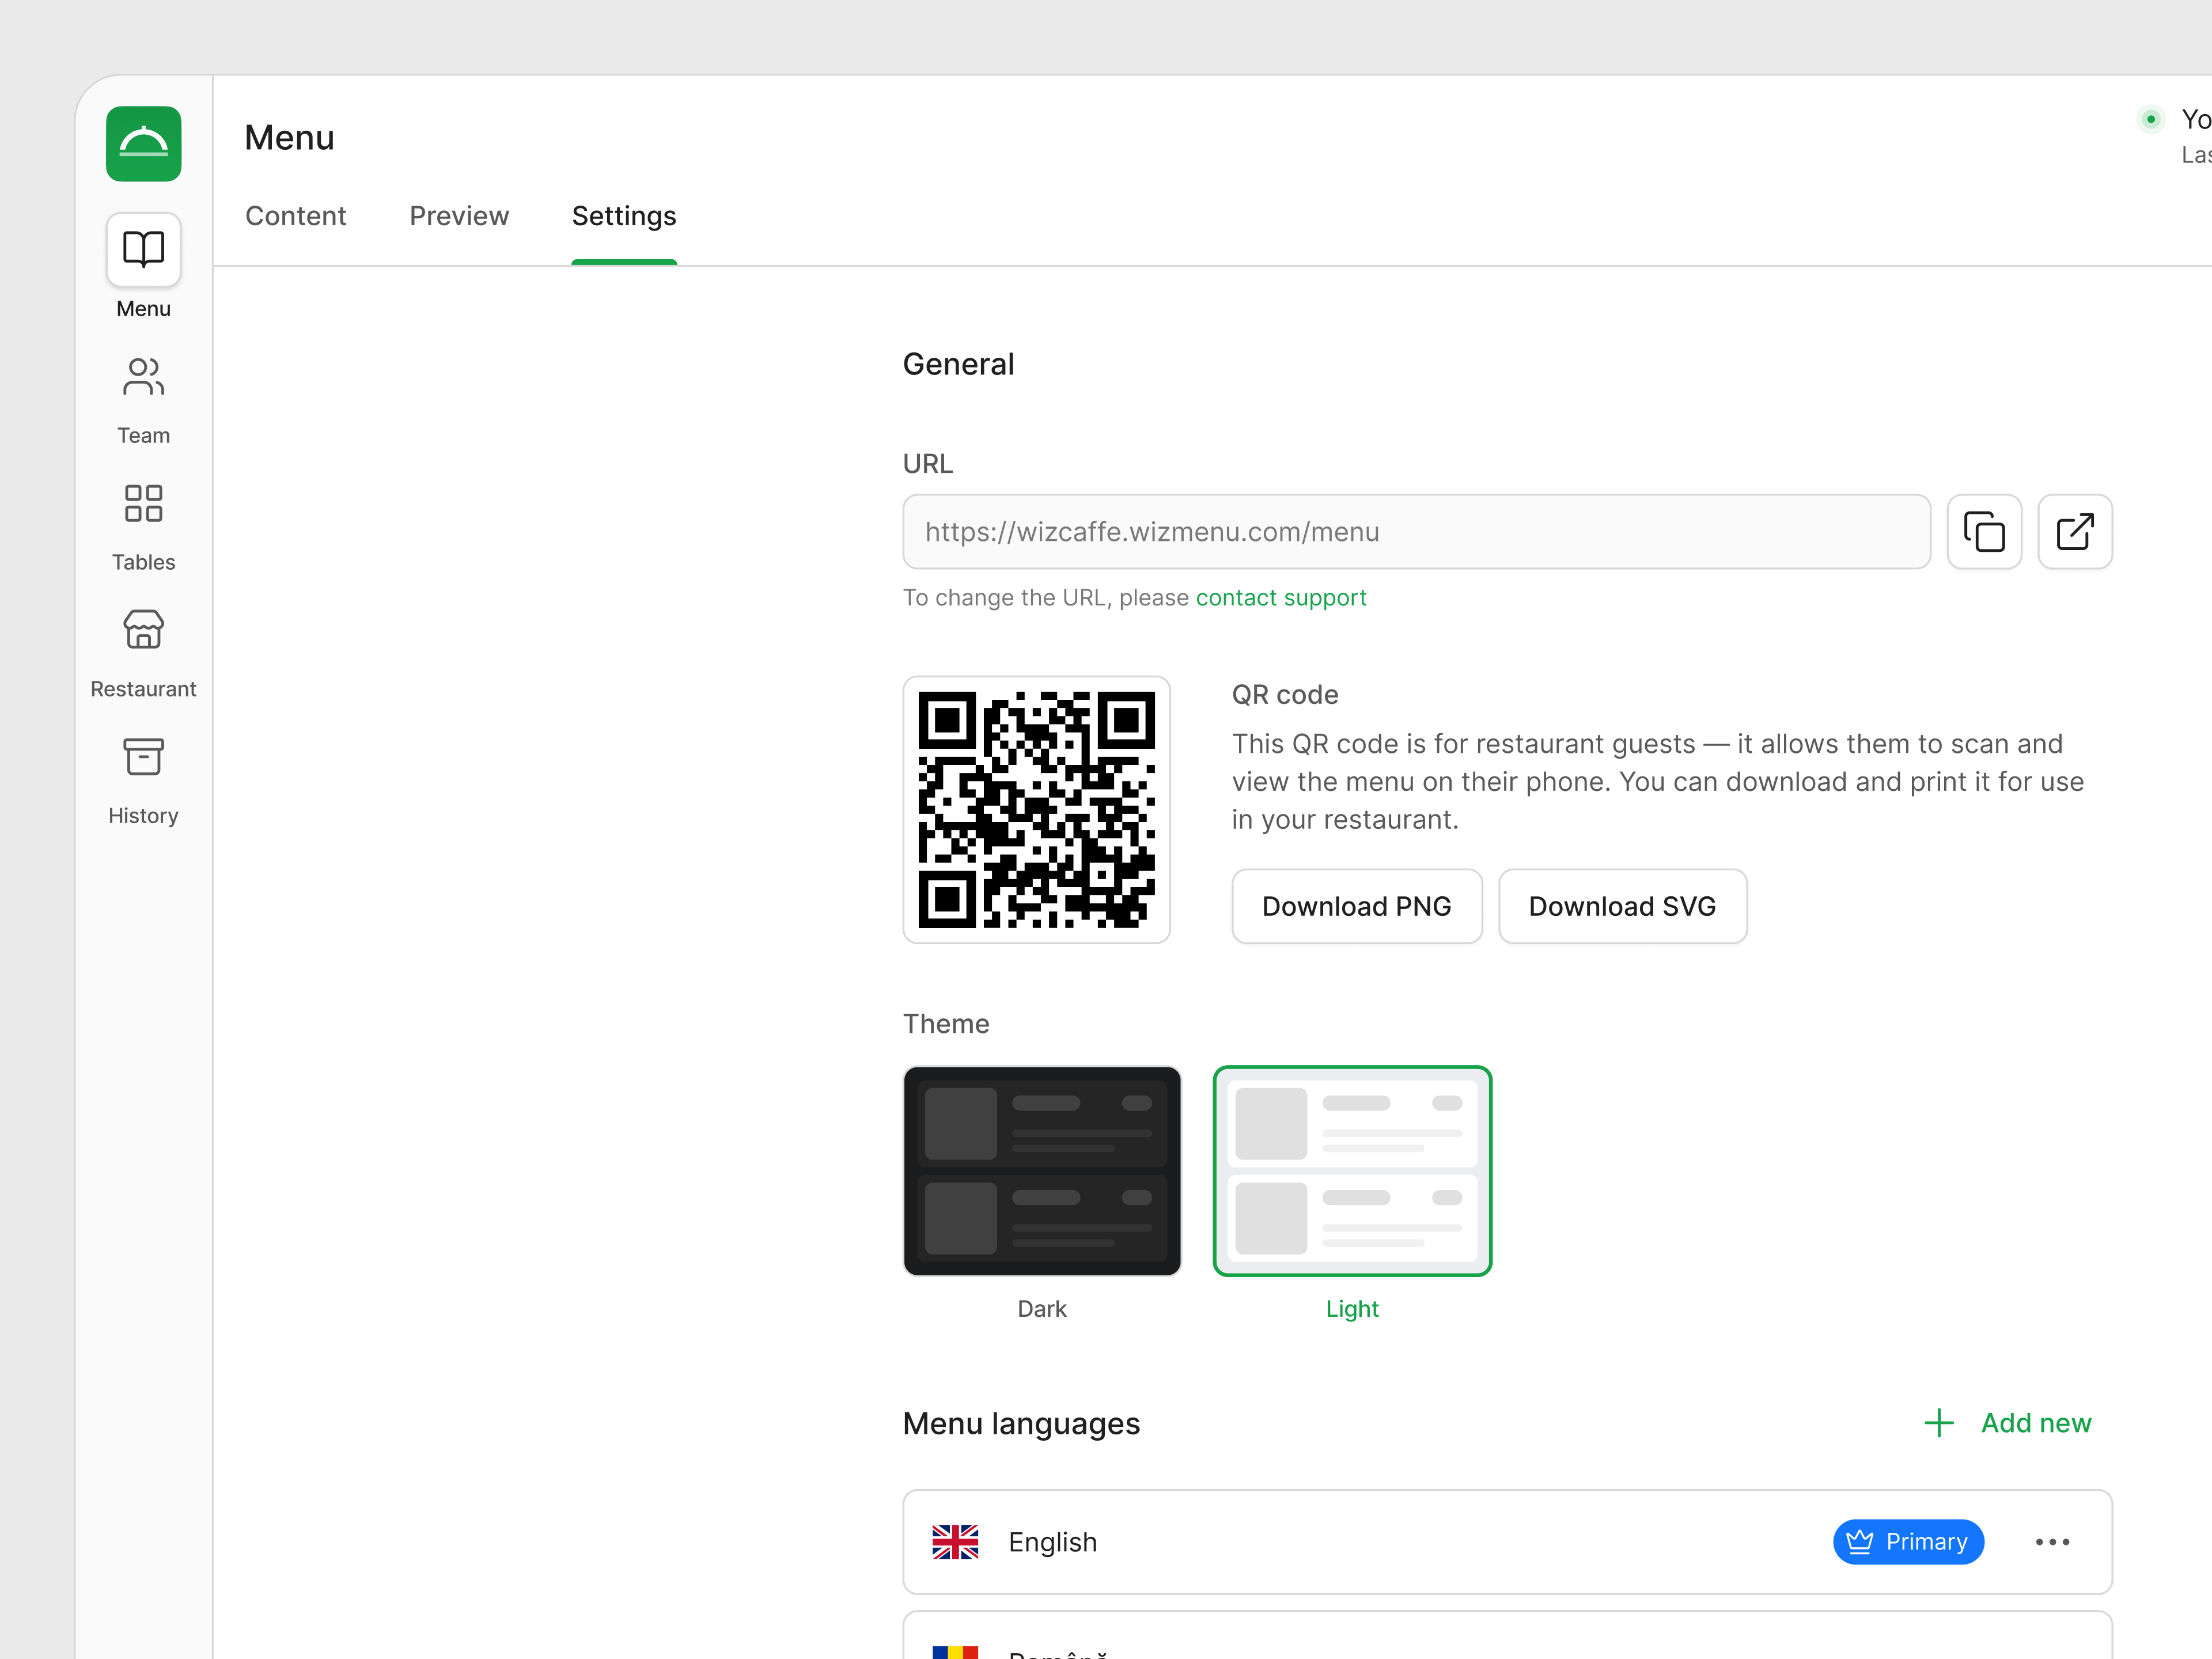Open the Tables section
Viewport: 2212px width, 1659px height.
pyautogui.click(x=143, y=528)
